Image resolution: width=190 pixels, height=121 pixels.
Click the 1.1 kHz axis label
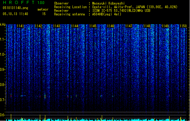tap(3, 39)
